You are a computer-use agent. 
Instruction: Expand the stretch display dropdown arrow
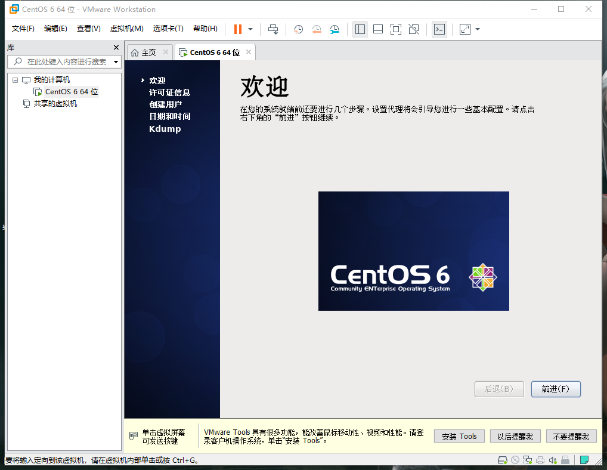pos(478,29)
